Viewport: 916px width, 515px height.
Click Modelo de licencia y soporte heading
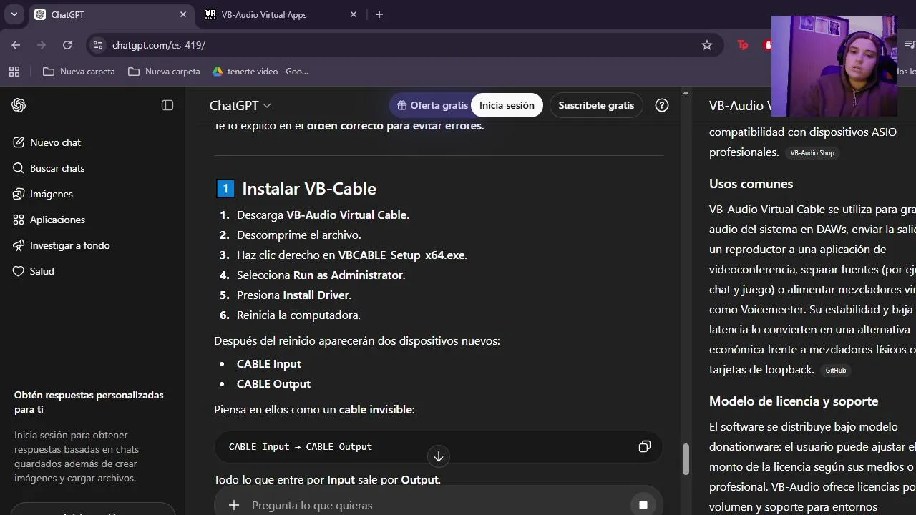794,401
